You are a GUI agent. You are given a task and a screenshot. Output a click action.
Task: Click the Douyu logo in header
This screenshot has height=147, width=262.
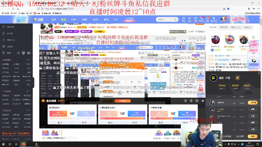coord(38,20)
